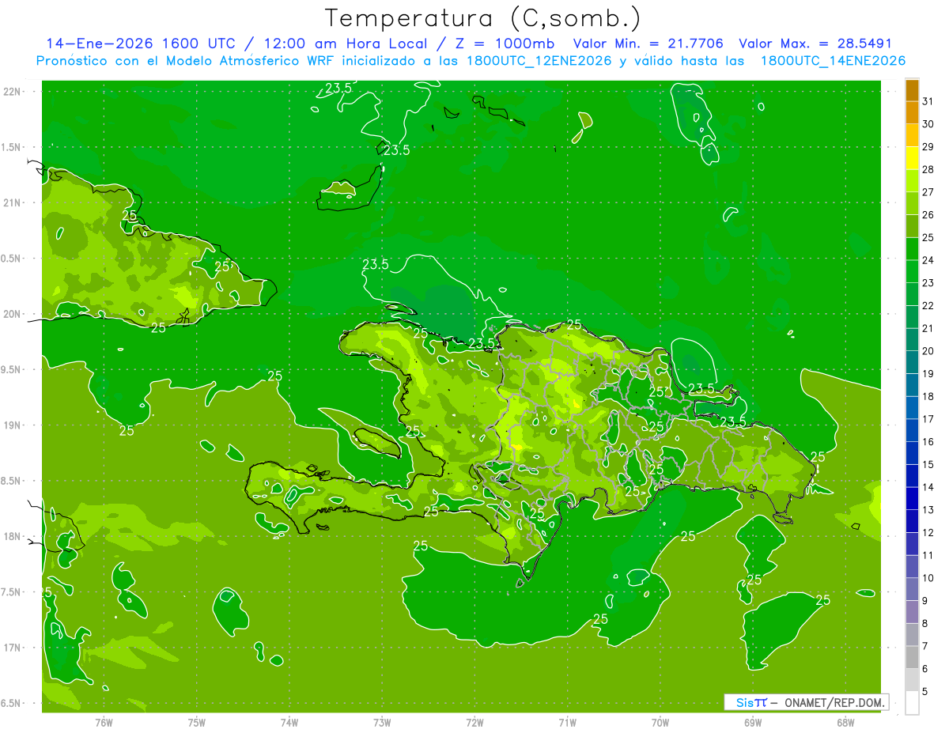
Task: Click the "70W" longitude axis label
Action: pos(660,723)
